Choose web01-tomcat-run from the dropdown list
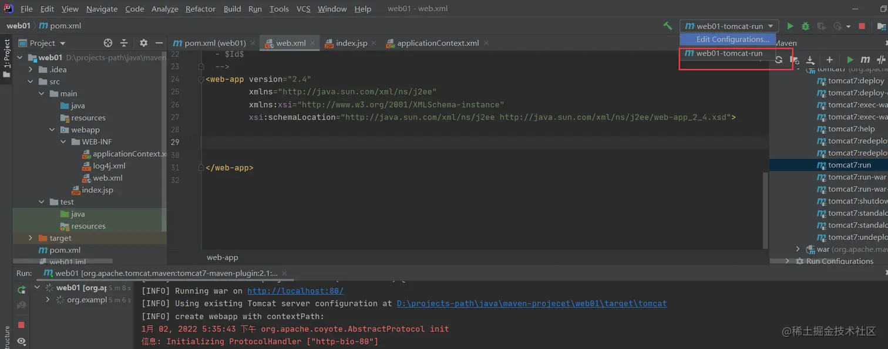Image resolution: width=888 pixels, height=349 pixels. [728, 53]
